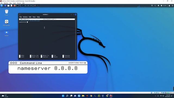Show hidden icons in Windows tray
The width and height of the screenshot is (174, 98).
click(x=155, y=96)
